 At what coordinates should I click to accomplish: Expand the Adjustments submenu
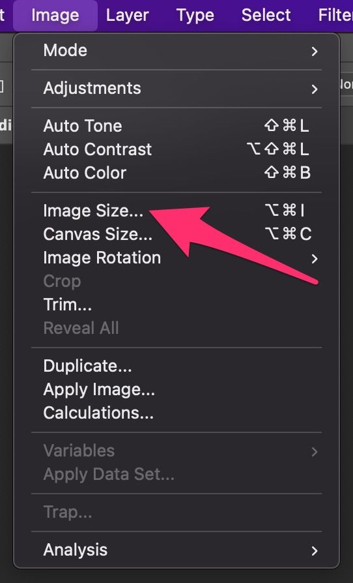click(176, 89)
